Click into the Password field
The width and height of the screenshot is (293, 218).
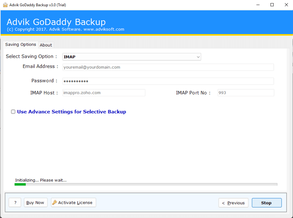168,81
